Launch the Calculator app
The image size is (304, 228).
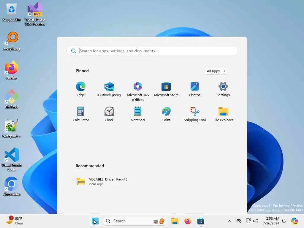pos(81,114)
